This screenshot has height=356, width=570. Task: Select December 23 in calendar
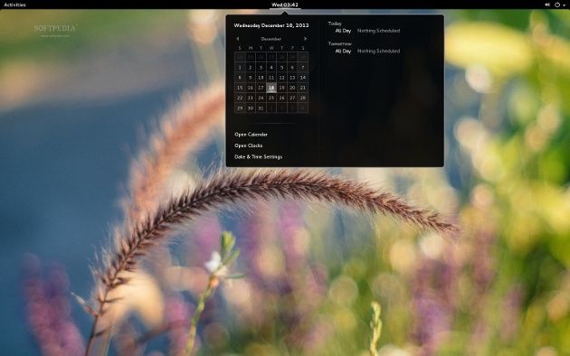[250, 98]
